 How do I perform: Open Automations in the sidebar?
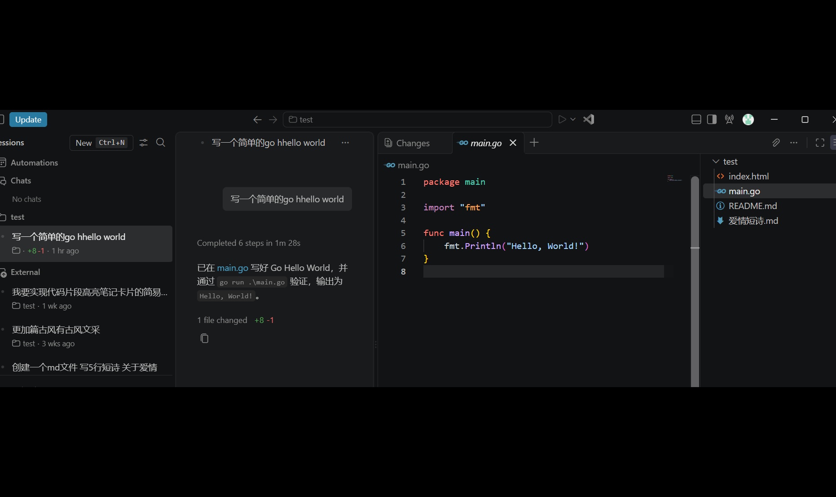pyautogui.click(x=34, y=162)
